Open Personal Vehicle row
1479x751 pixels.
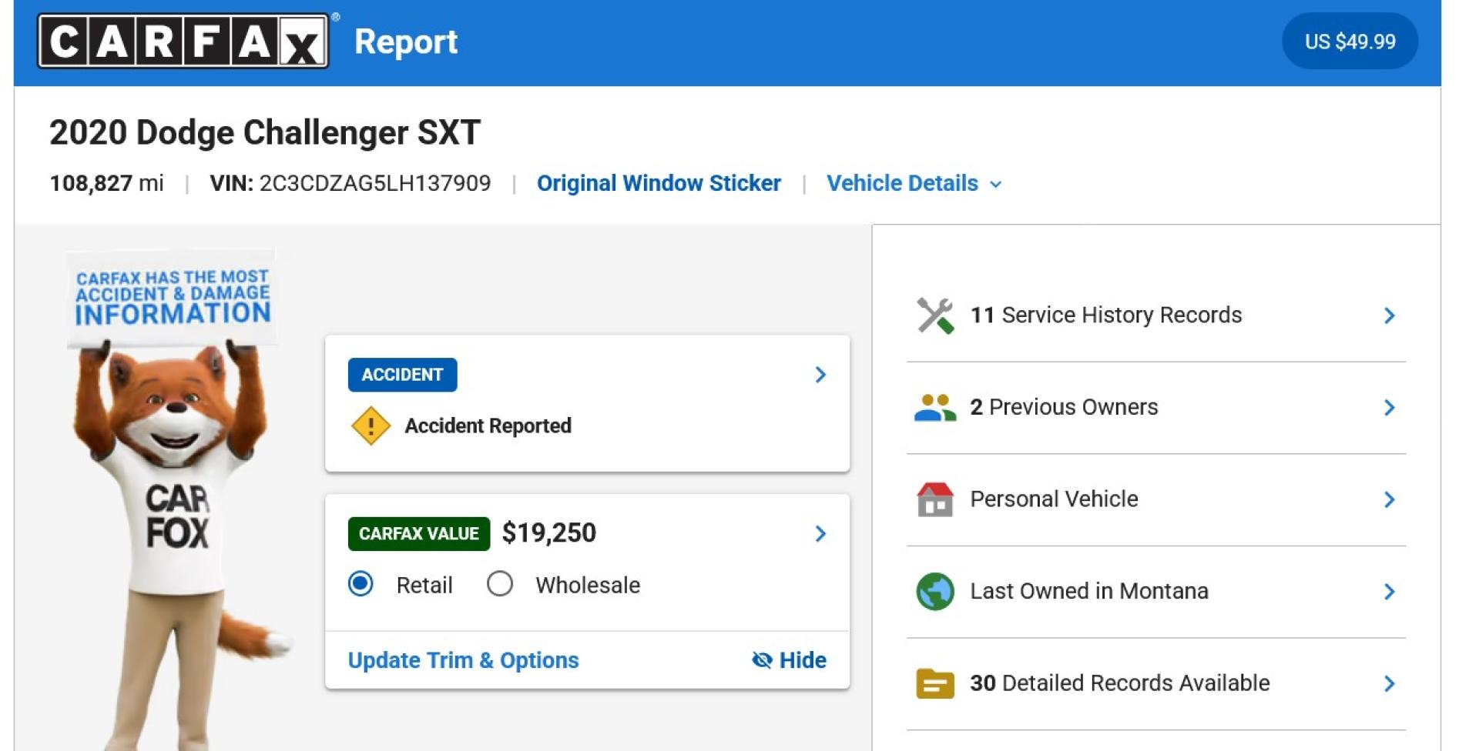[1156, 500]
